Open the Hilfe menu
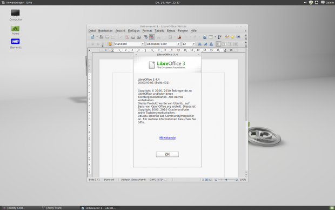Viewport: 335px width, 210px height. [x=193, y=31]
